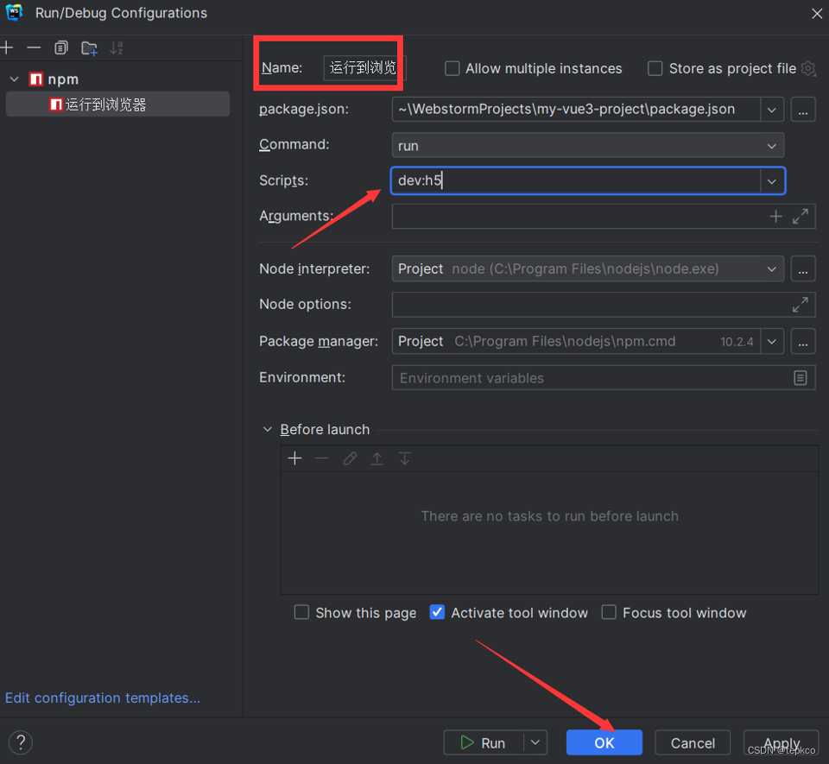Expand the Arguments field
The height and width of the screenshot is (764, 829).
click(801, 217)
